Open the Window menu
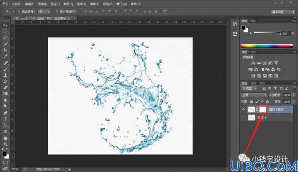Screen dimensions: 298x172 [x=122, y=4]
